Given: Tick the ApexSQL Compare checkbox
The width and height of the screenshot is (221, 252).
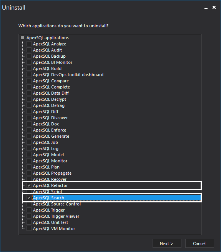Looking at the screenshot, I should coord(29,81).
